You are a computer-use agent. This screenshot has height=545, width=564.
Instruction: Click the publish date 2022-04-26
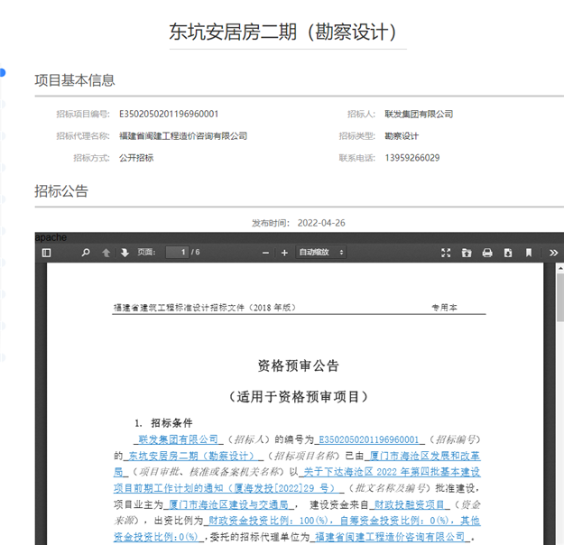[x=321, y=223]
